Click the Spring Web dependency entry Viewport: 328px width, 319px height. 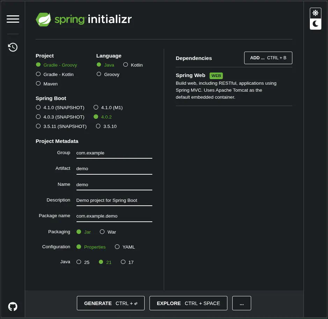tap(234, 86)
